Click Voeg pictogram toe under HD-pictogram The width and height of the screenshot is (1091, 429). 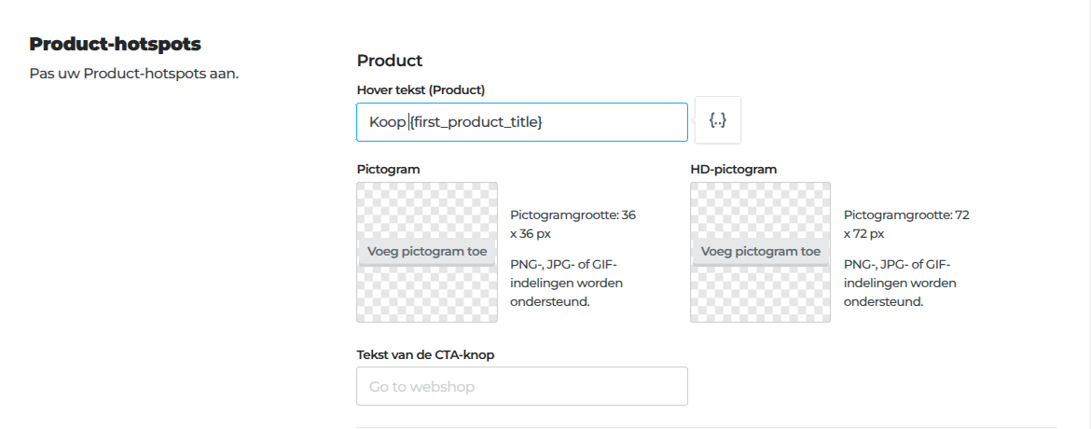coord(761,252)
